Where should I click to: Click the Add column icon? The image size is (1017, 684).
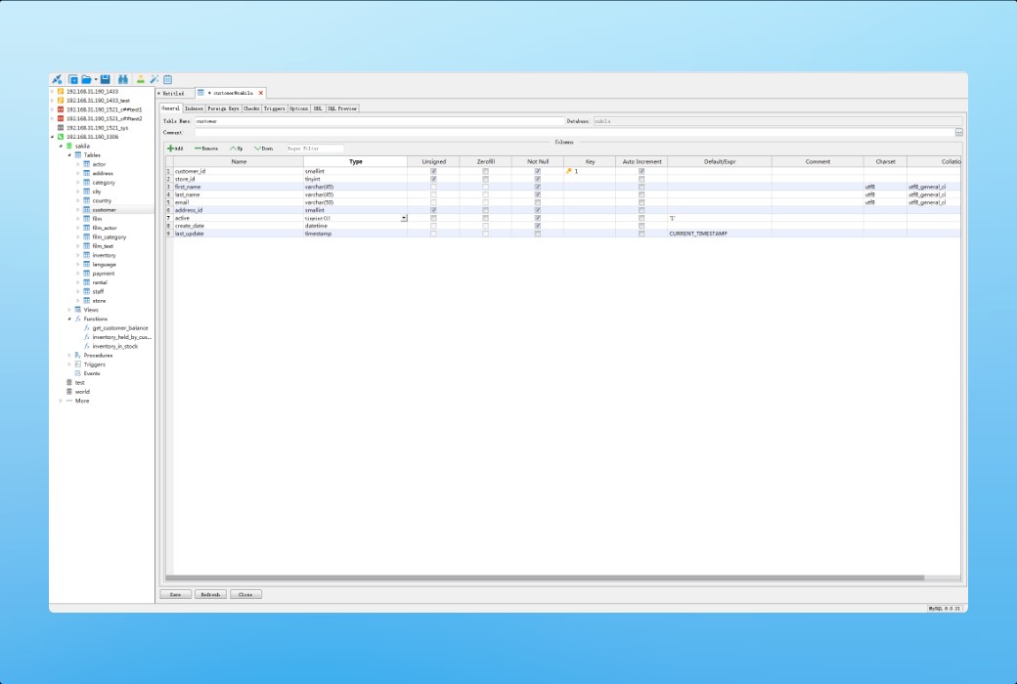point(174,147)
